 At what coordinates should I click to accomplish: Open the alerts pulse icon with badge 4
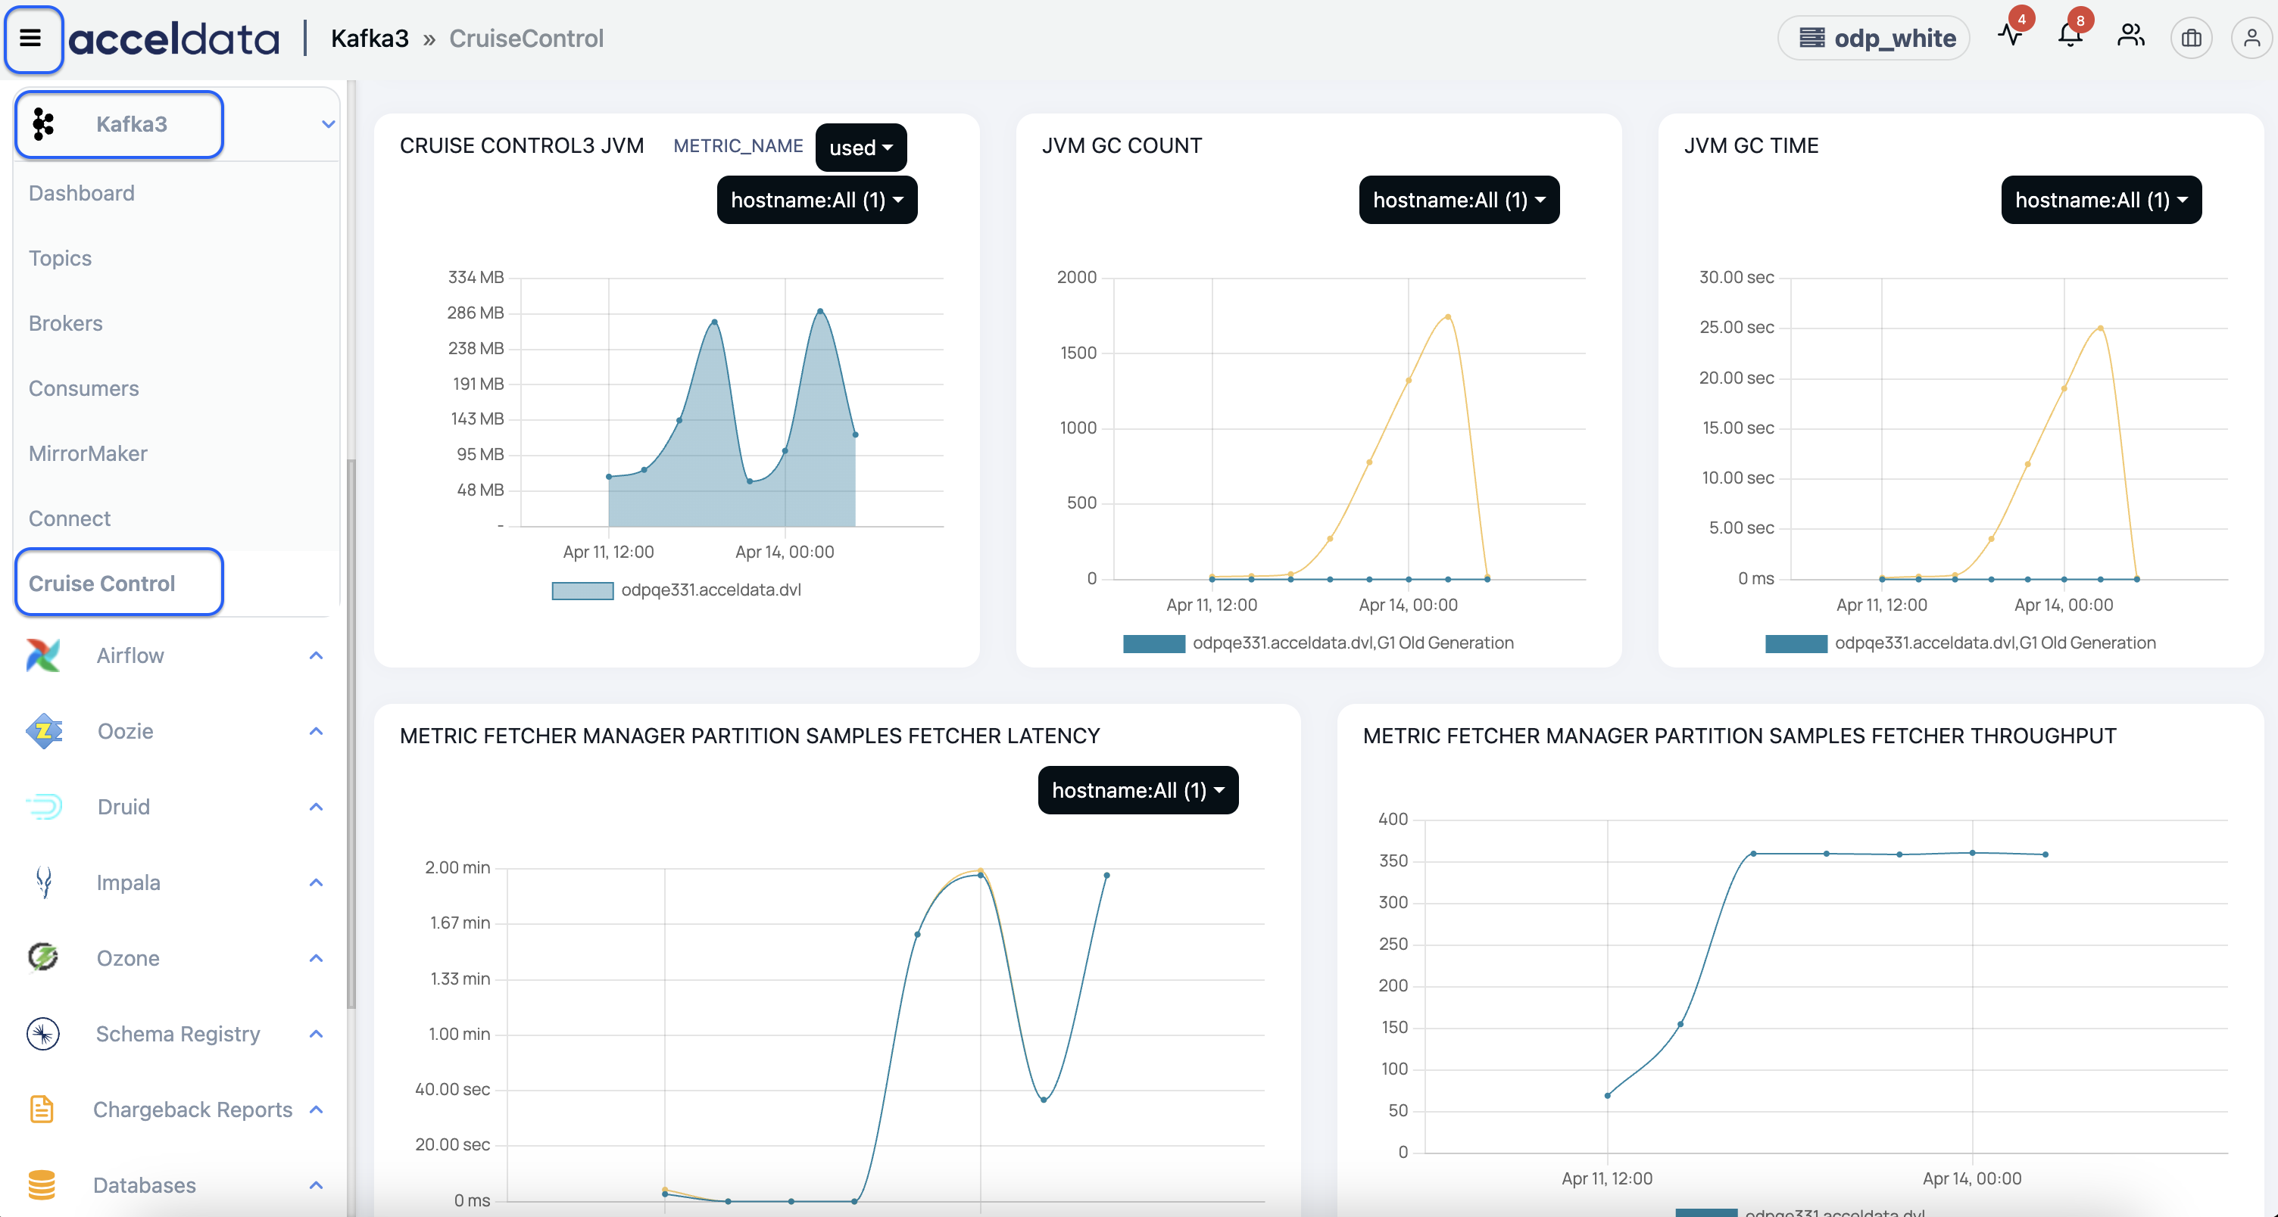(2010, 36)
